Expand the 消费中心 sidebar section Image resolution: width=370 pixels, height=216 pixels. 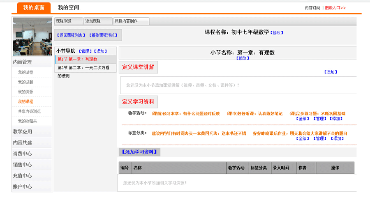point(23,154)
